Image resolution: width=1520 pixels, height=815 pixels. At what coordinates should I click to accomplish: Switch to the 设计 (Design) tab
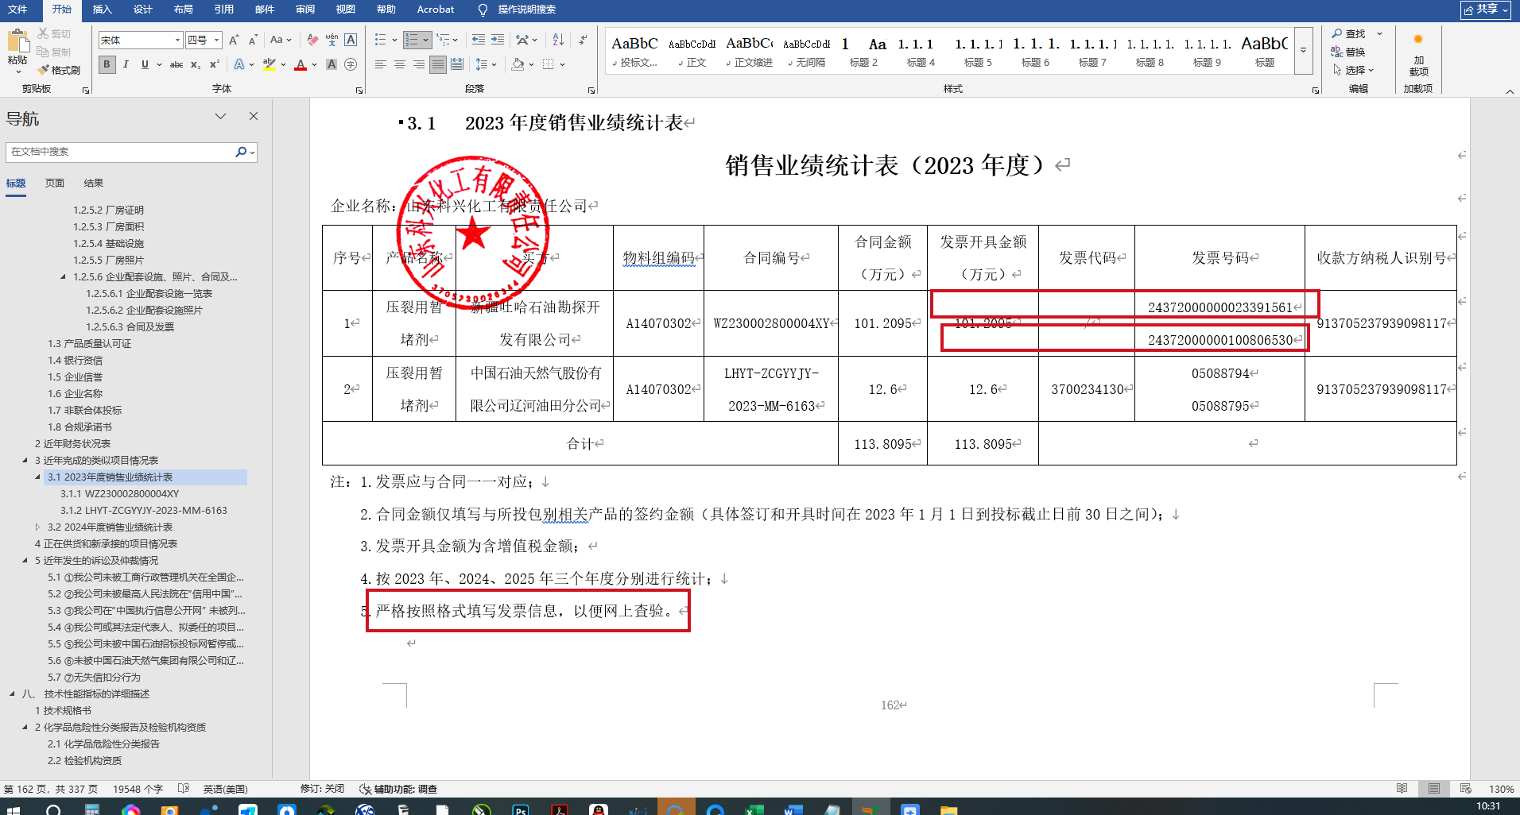(x=142, y=10)
